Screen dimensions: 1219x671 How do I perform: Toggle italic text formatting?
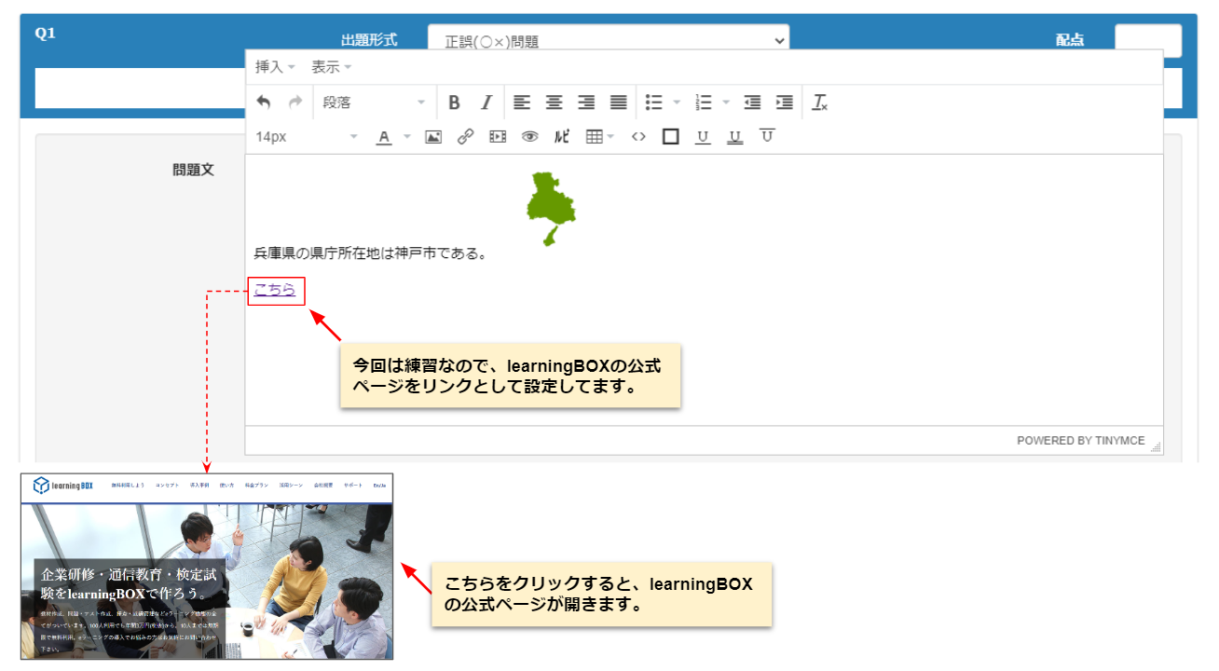pos(486,103)
